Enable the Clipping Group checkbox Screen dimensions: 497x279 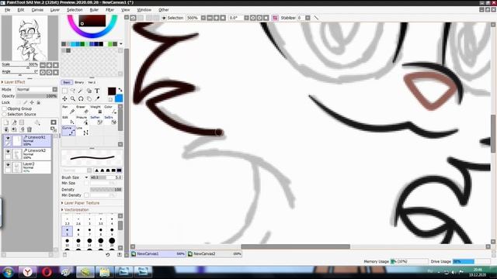[x=5, y=108]
